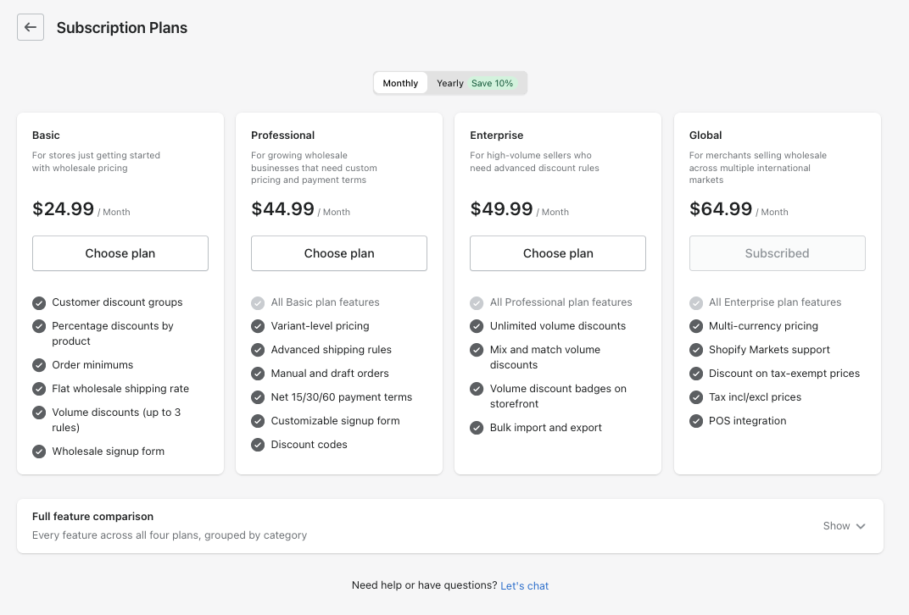
Task: Click grey checkmark beside All Professional plan features
Action: point(477,303)
